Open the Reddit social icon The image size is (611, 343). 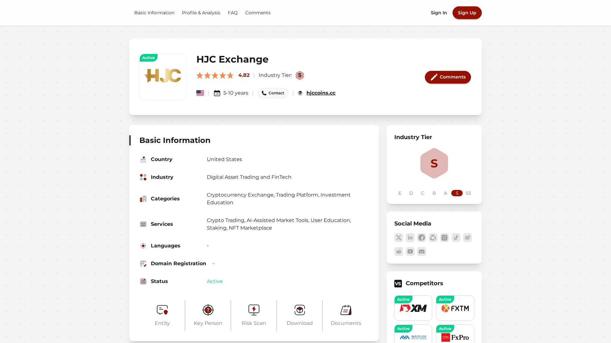click(398, 251)
